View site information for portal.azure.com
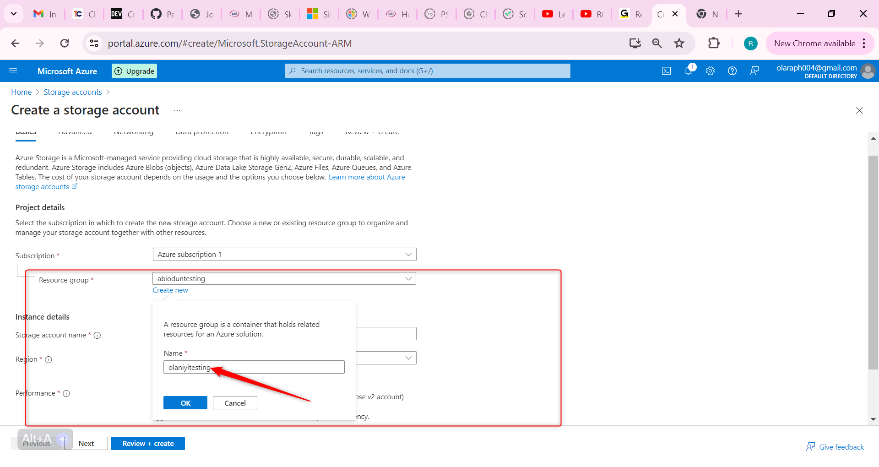This screenshot has height=467, width=879. (94, 43)
